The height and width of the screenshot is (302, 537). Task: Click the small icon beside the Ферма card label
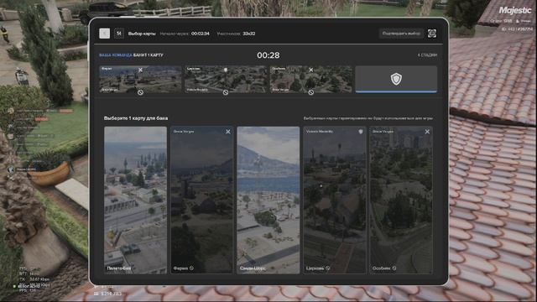coord(192,268)
